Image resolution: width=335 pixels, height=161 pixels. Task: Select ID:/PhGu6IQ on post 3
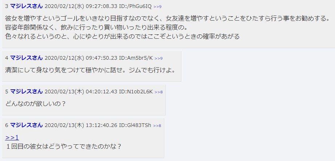[135, 7]
